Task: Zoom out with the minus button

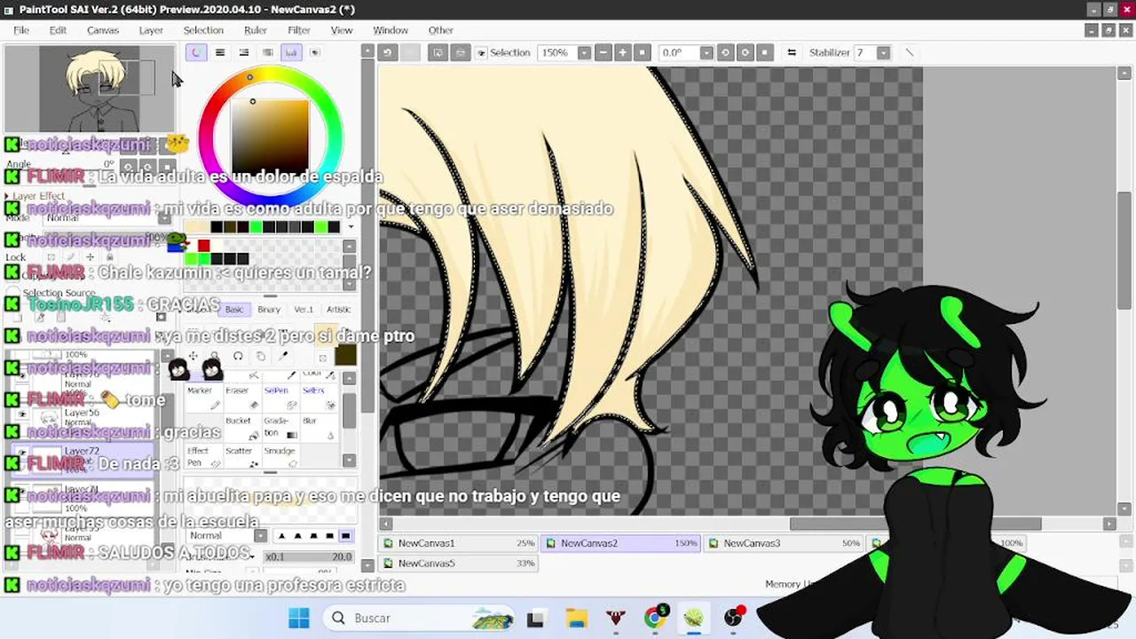Action: click(x=603, y=52)
